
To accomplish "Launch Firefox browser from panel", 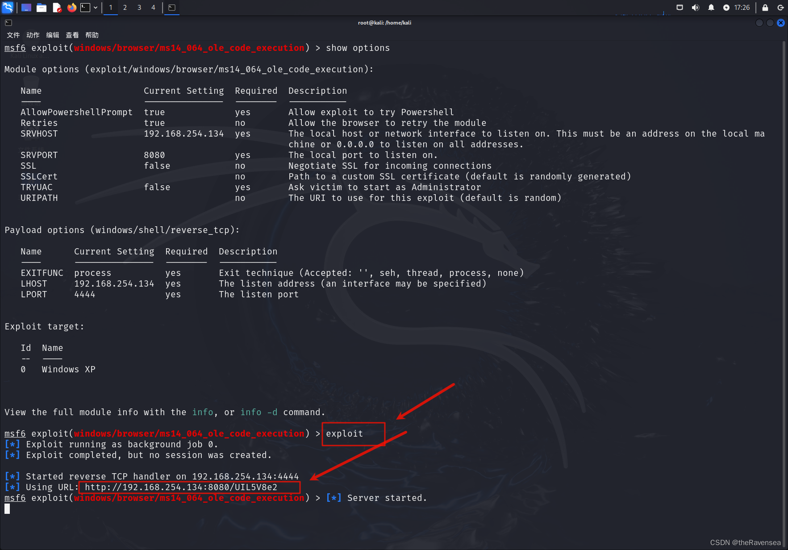I will click(71, 8).
